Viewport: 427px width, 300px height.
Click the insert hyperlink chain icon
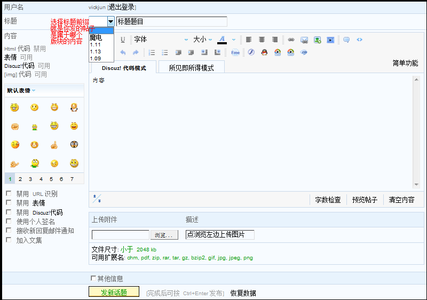click(291, 40)
